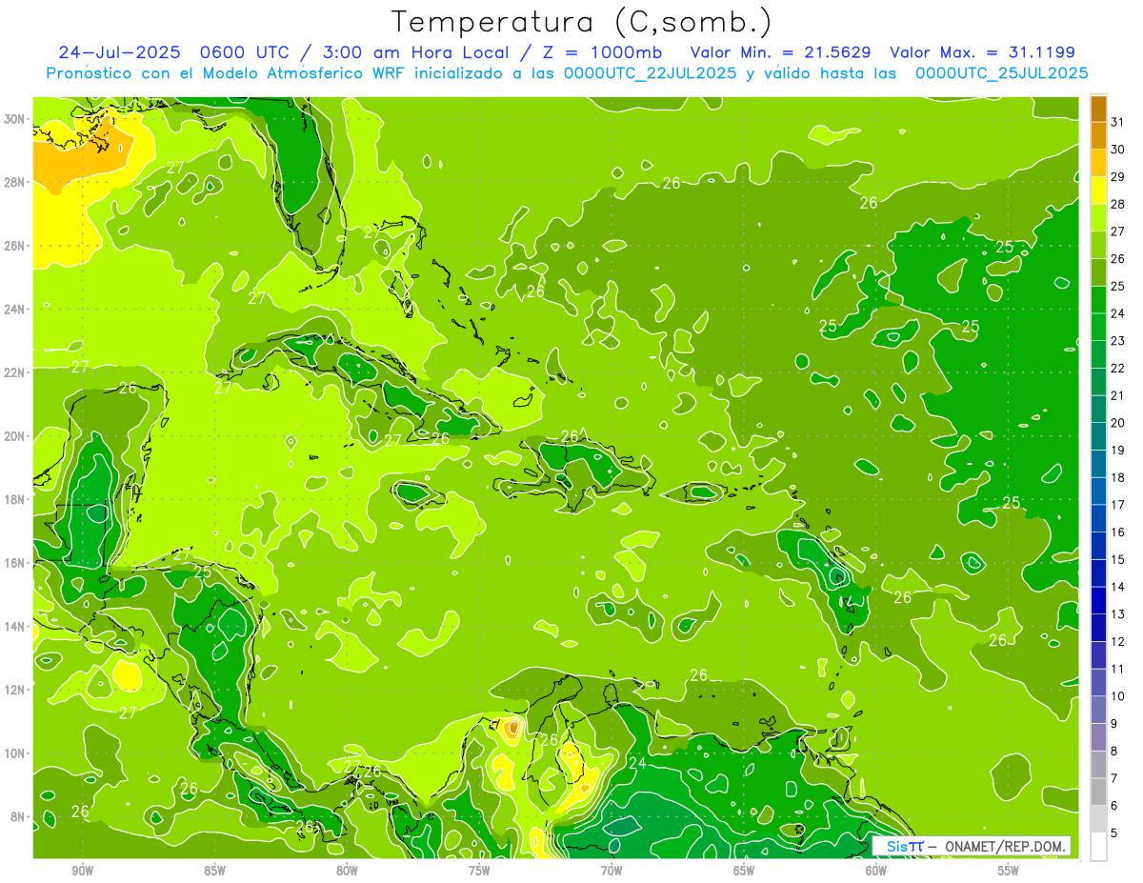Image resolution: width=1143 pixels, height=883 pixels.
Task: Click the "80W" longitude axis label
Action: click(348, 871)
